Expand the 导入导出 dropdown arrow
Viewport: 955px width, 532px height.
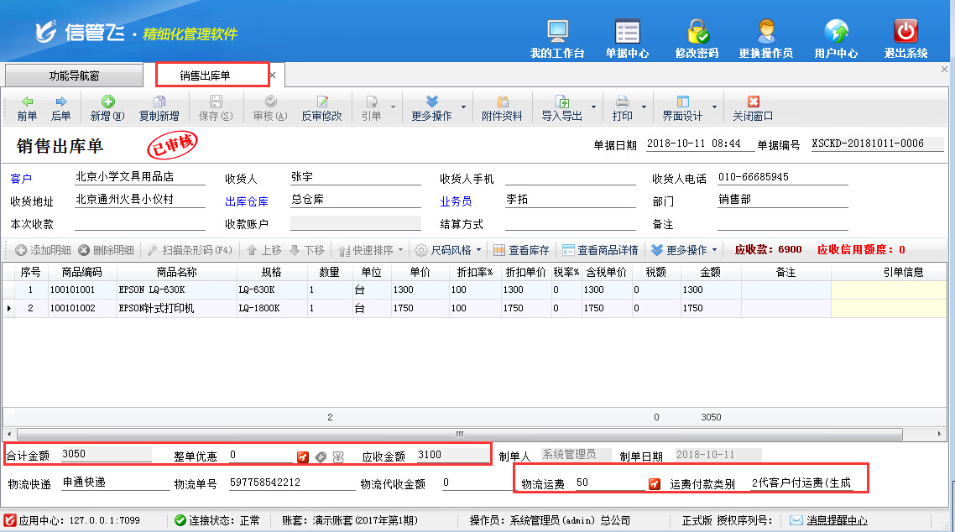coord(593,107)
